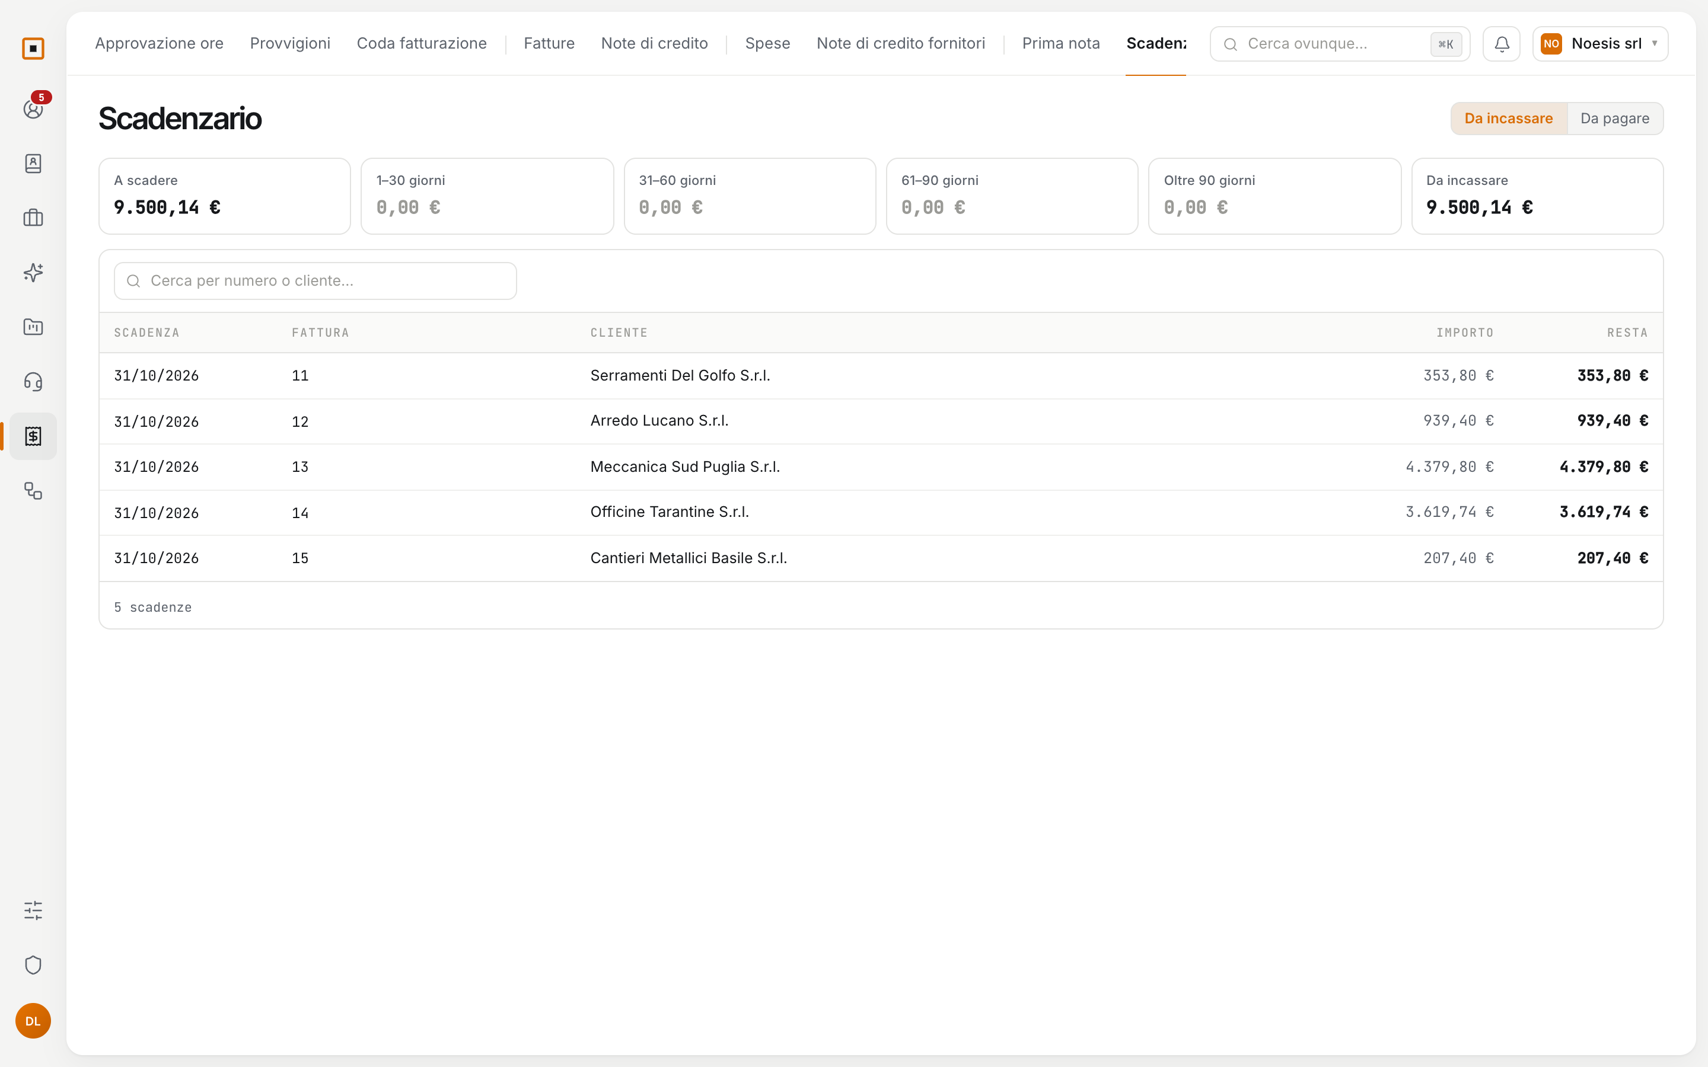Open row Officine Tarantine S.r.l.
This screenshot has height=1067, width=1708.
pyautogui.click(x=881, y=512)
